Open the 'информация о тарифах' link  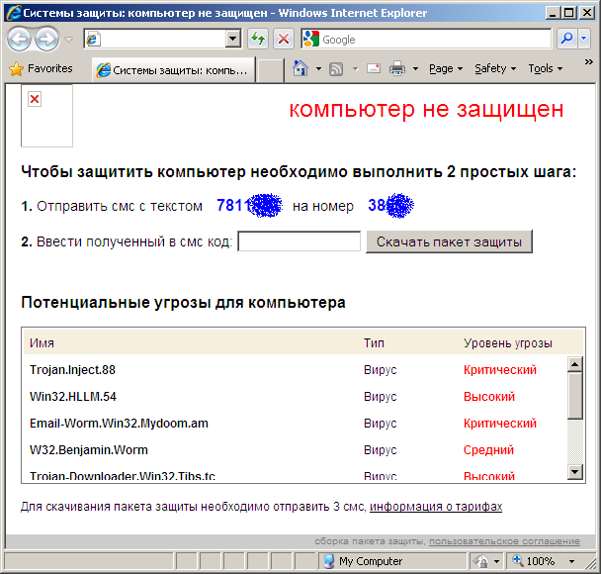pos(436,507)
